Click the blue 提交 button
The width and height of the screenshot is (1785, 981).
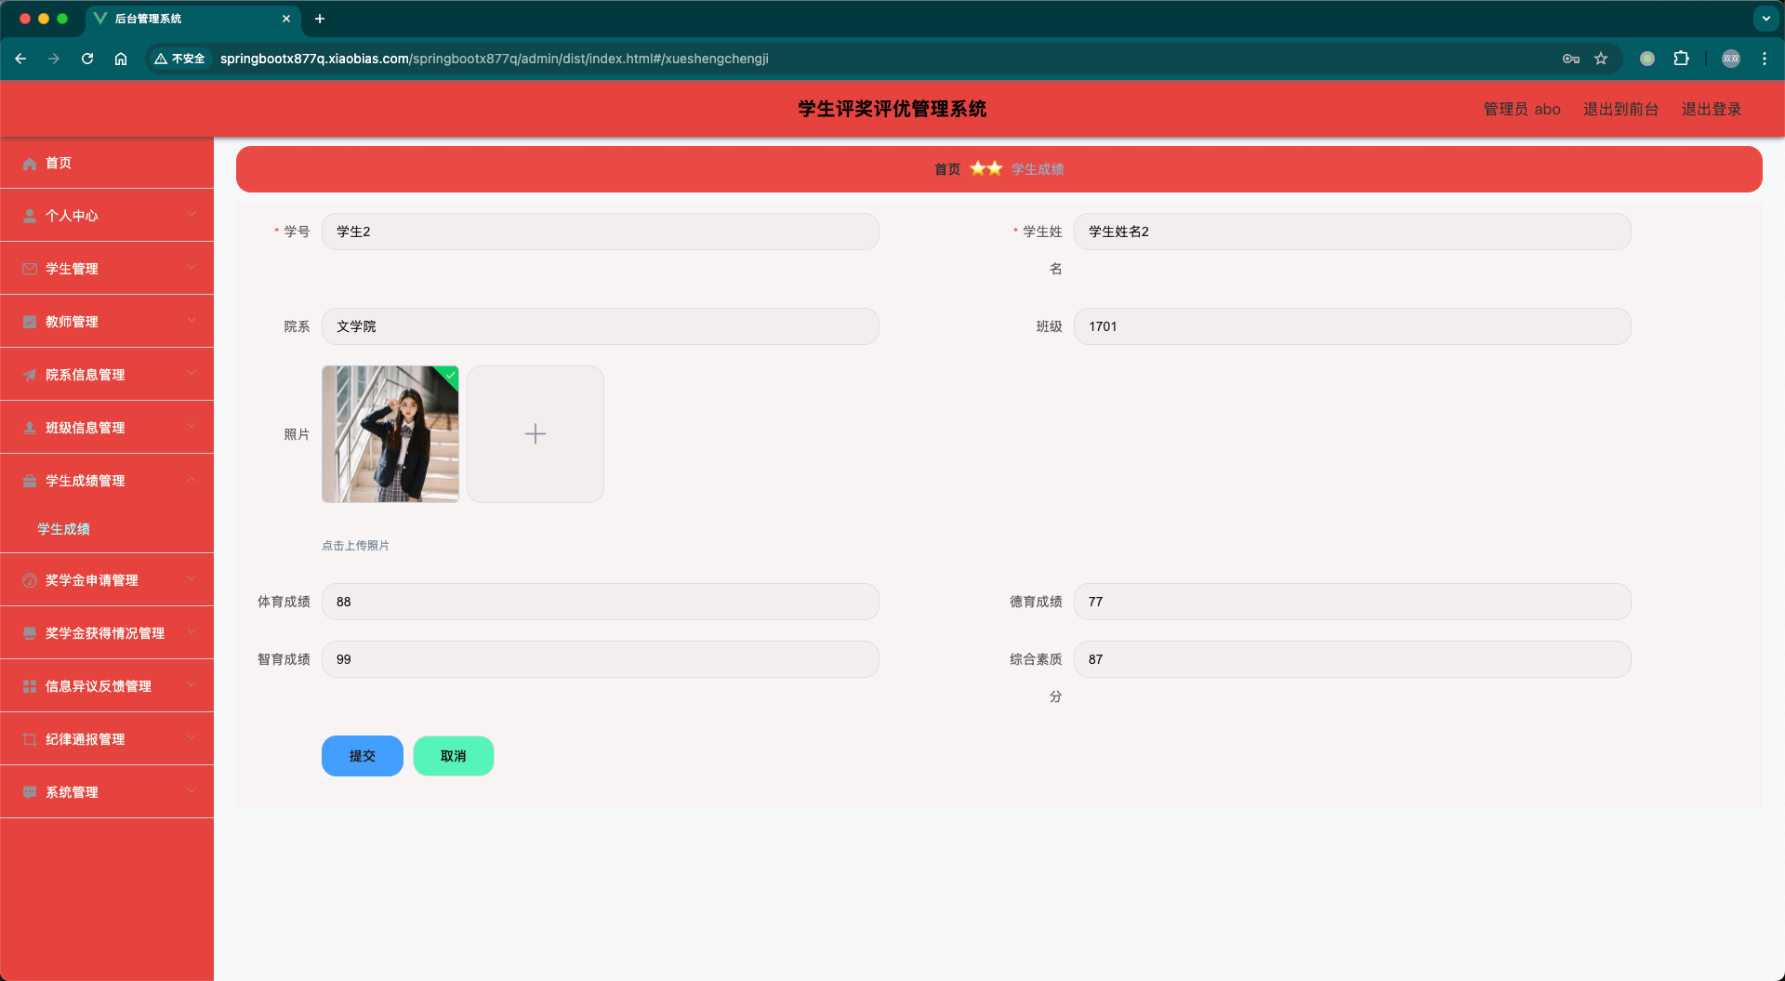coord(363,756)
